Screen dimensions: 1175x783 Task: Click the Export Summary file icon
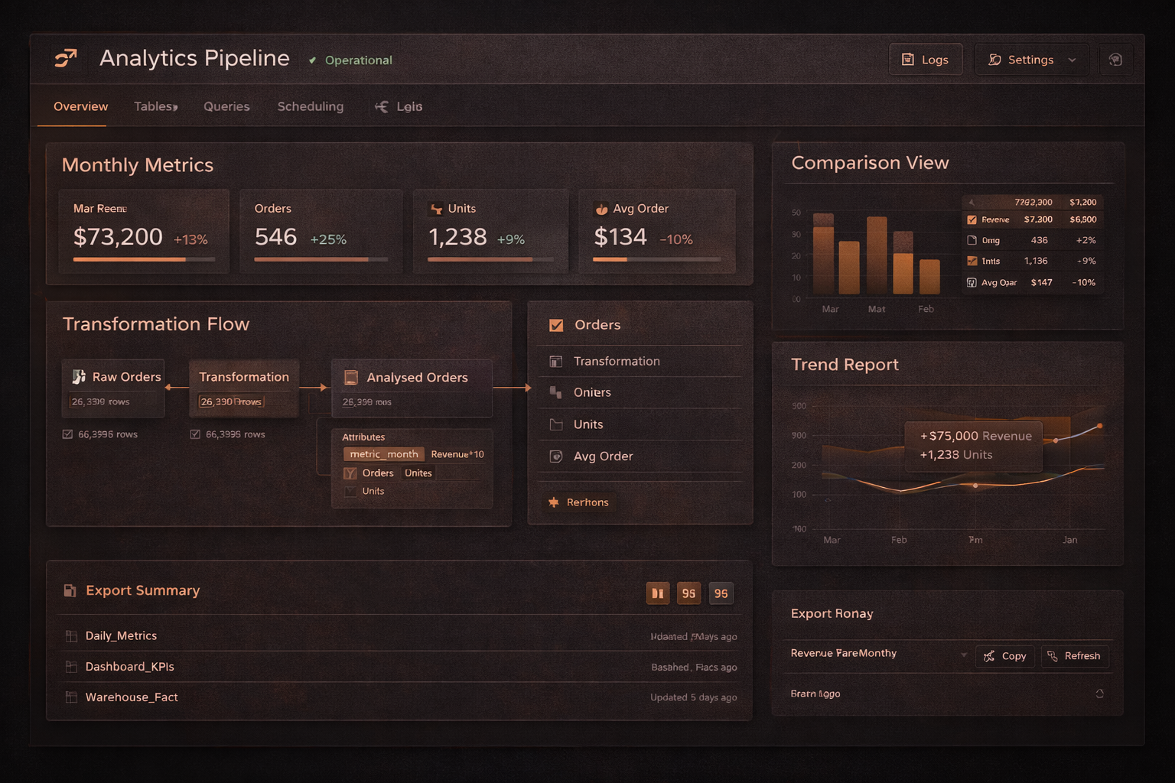[71, 590]
